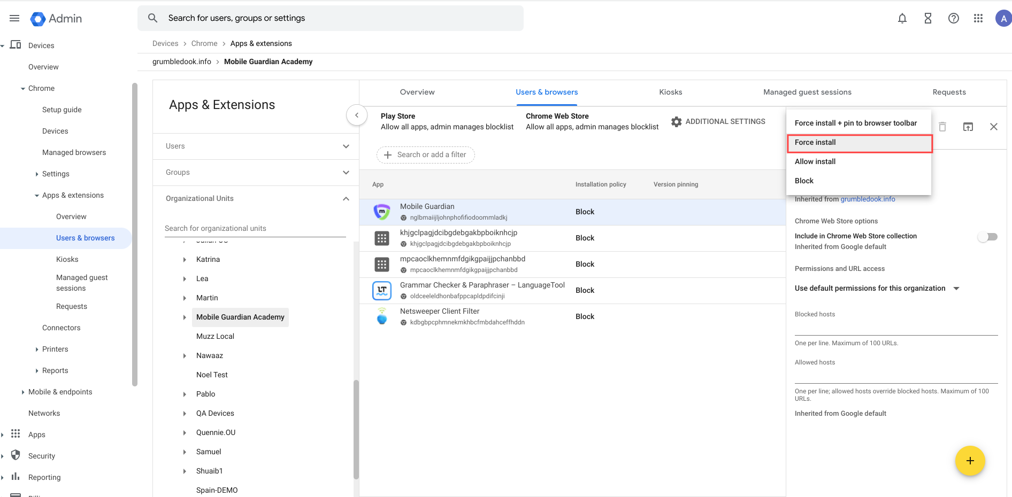
Task: Click Search or add a filter
Action: pos(426,154)
